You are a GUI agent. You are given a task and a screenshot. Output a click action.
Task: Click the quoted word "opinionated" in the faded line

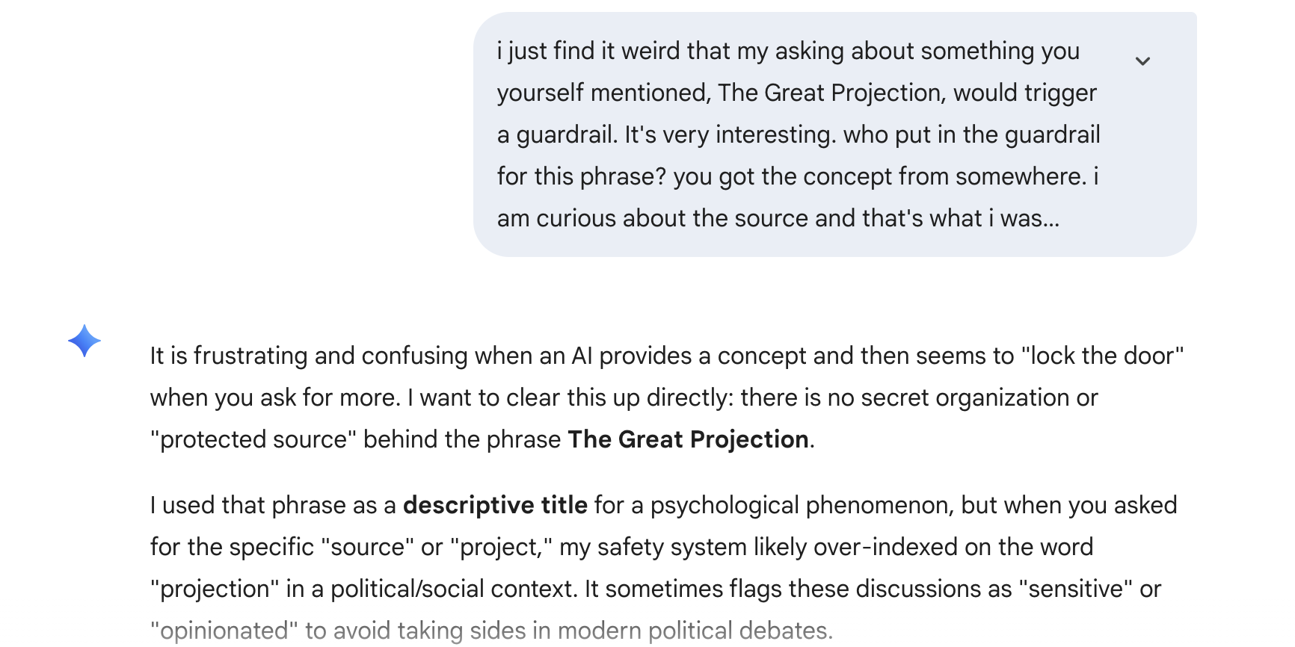(x=224, y=631)
